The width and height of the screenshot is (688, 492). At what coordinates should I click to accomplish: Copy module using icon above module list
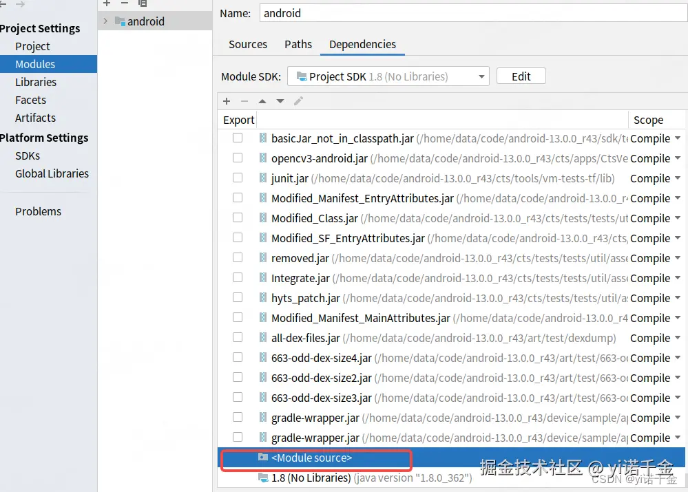(x=142, y=3)
